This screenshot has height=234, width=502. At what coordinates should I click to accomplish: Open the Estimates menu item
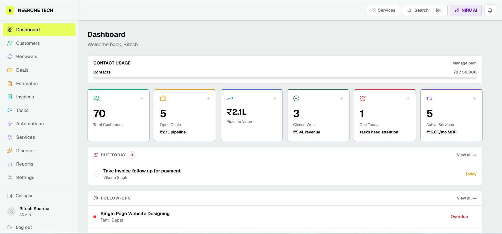[x=39, y=84]
